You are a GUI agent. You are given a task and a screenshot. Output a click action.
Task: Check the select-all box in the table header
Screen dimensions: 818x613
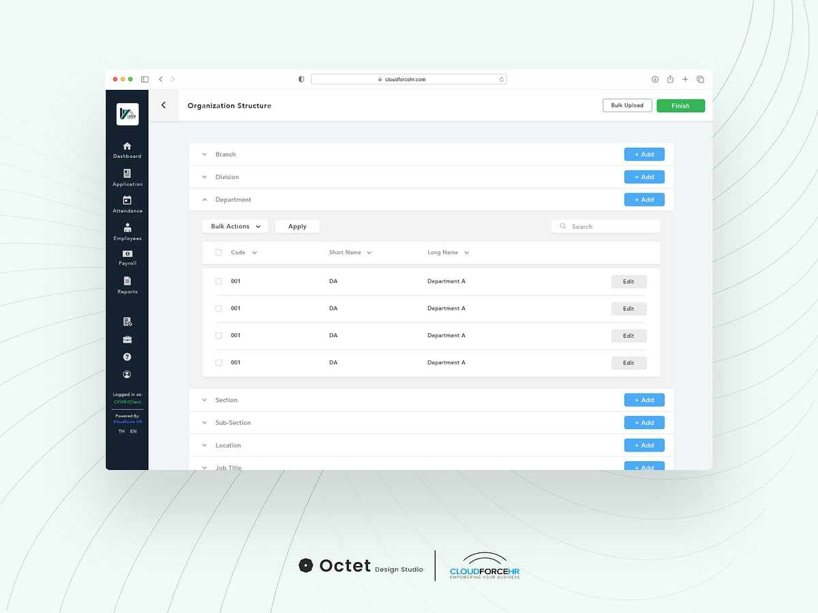(x=218, y=252)
